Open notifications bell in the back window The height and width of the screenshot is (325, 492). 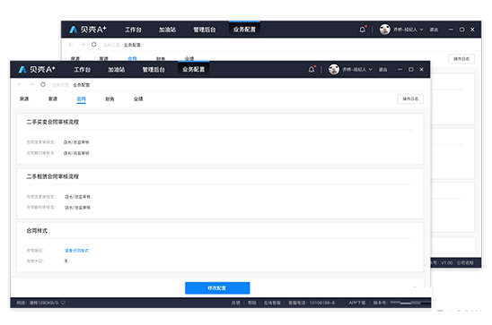(363, 30)
